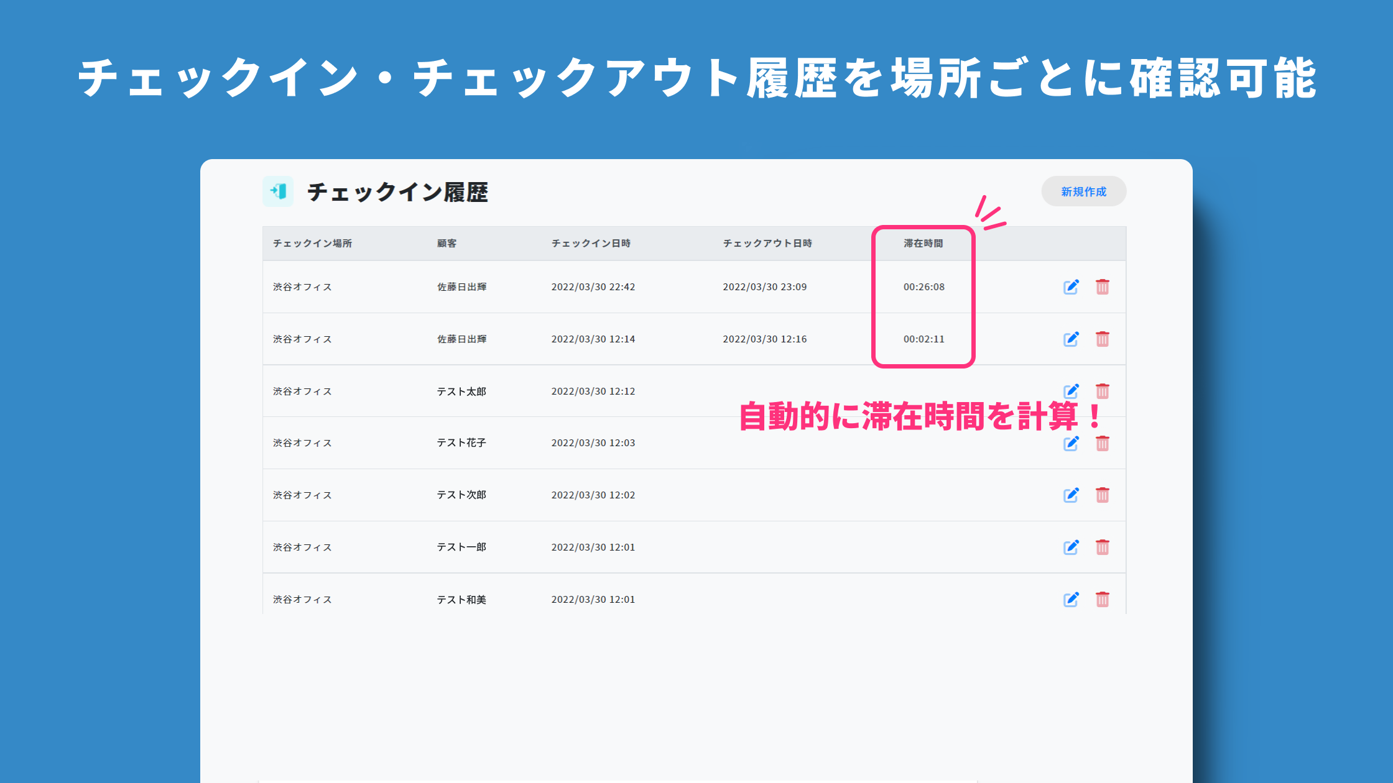The height and width of the screenshot is (783, 1393).
Task: Edit the テスト和美 check-in row
Action: pos(1070,600)
